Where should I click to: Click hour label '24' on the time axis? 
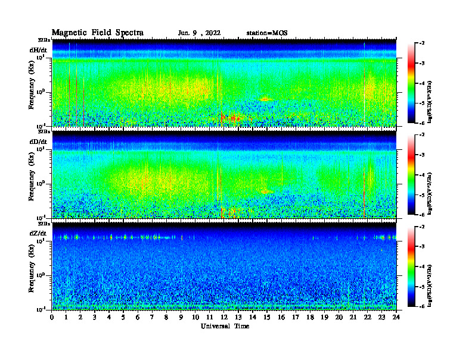[396, 317]
